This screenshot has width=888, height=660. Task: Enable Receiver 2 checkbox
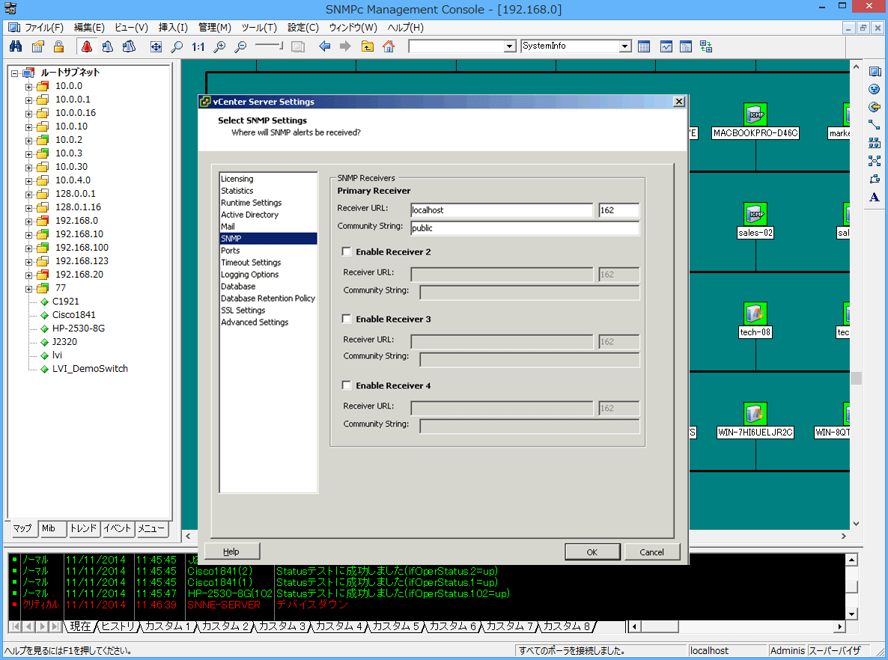point(347,251)
